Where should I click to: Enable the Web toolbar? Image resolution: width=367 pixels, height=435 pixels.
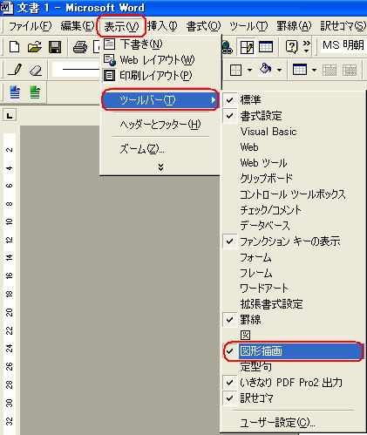pos(294,147)
